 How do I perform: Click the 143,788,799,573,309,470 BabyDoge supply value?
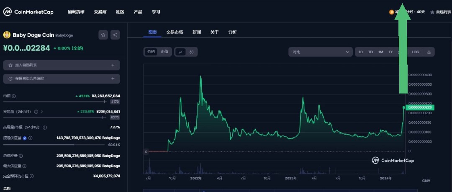tap(88, 138)
